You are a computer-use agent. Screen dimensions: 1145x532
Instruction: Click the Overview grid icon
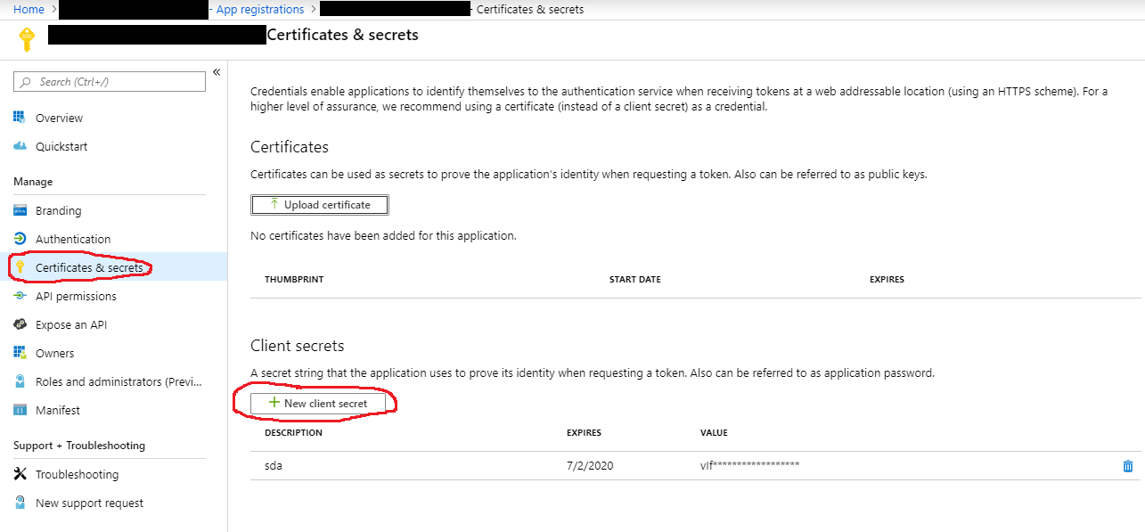click(20, 118)
